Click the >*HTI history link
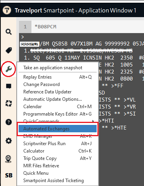144x186 pixels. pos(106,121)
